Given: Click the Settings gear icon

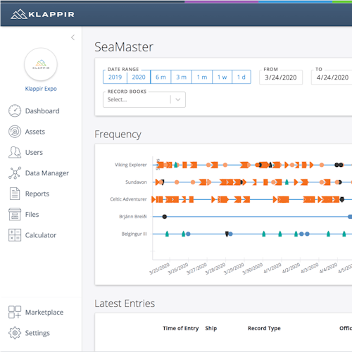Looking at the screenshot, I should [x=15, y=333].
